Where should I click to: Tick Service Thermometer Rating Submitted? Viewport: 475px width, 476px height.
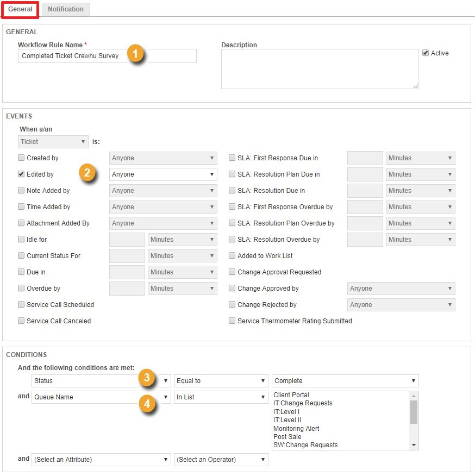(232, 321)
